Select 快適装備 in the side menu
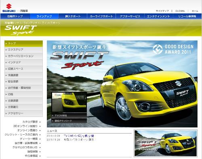 pos(23,75)
